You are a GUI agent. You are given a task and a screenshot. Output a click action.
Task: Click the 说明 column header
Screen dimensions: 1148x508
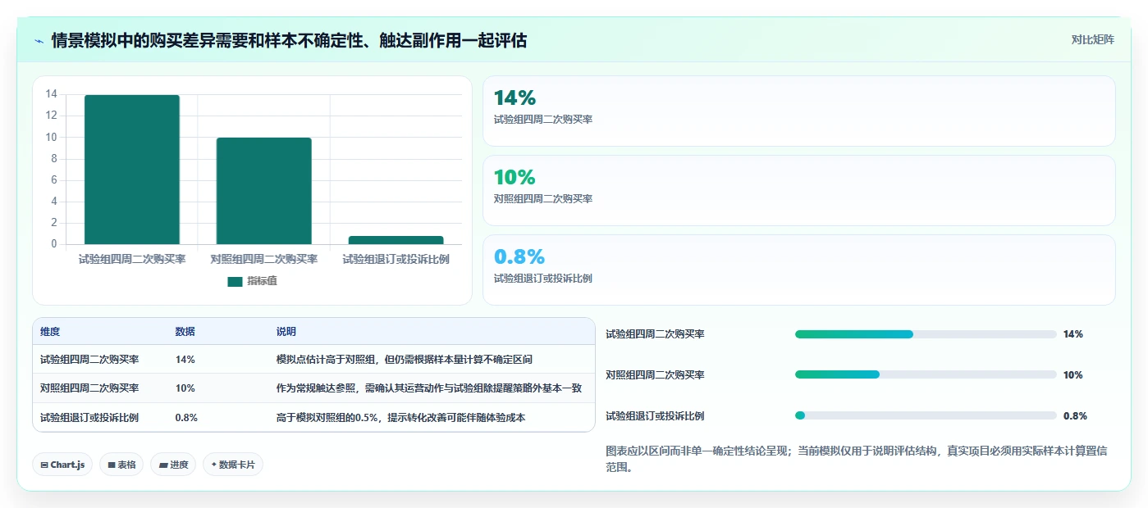pos(286,332)
